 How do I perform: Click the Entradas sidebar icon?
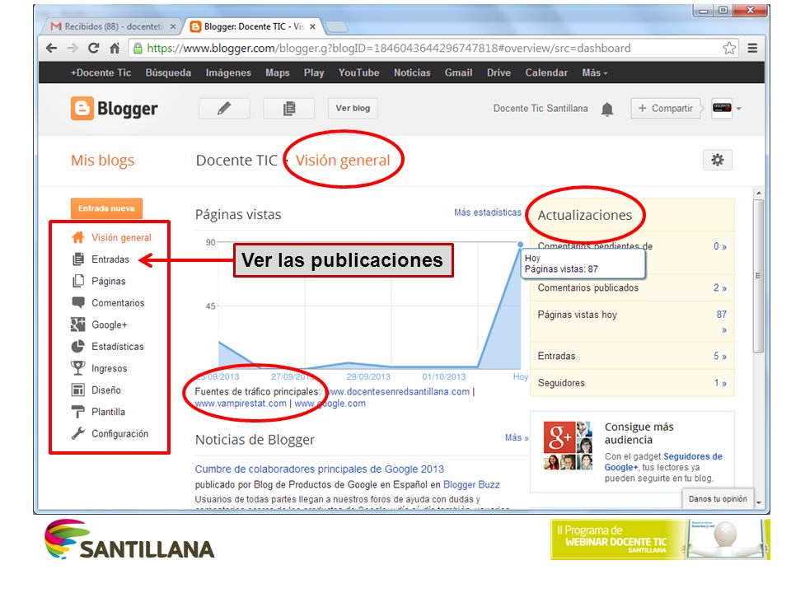point(78,259)
